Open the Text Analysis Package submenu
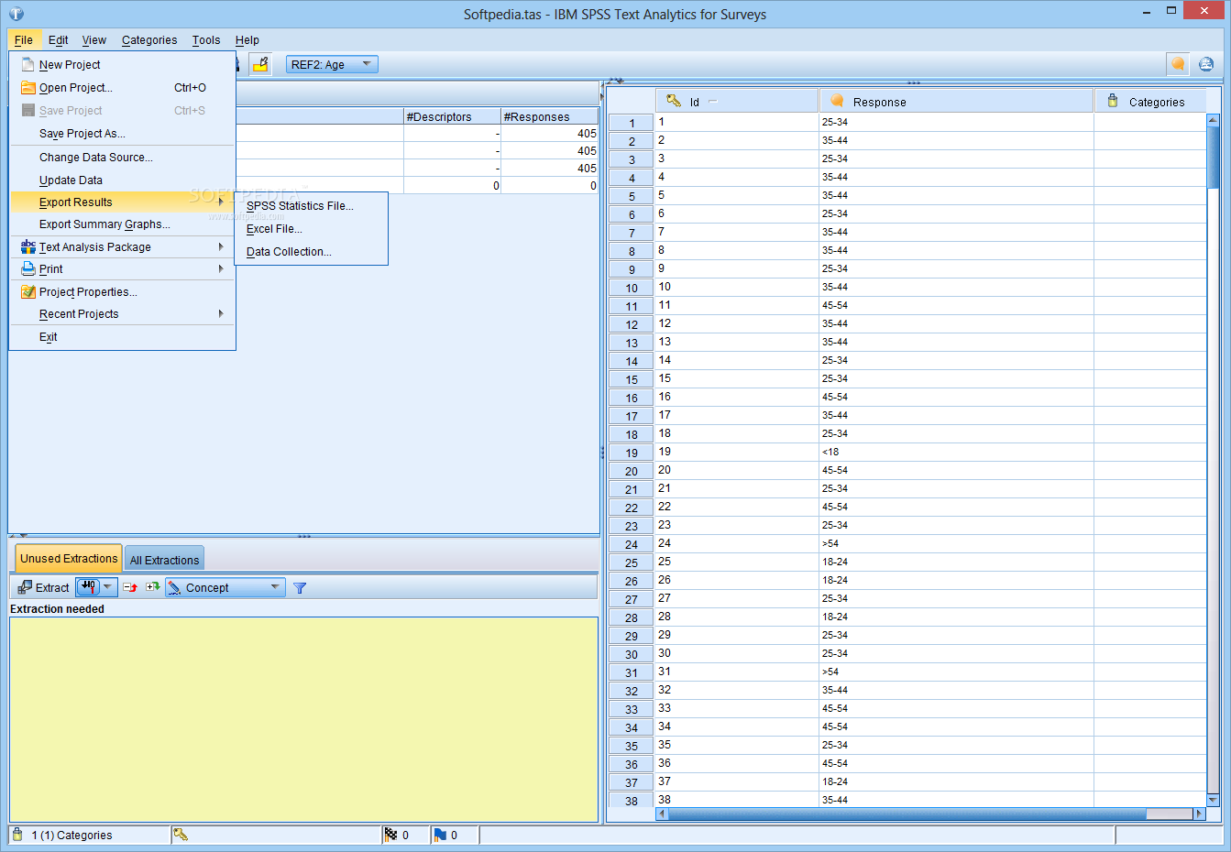 [x=122, y=247]
